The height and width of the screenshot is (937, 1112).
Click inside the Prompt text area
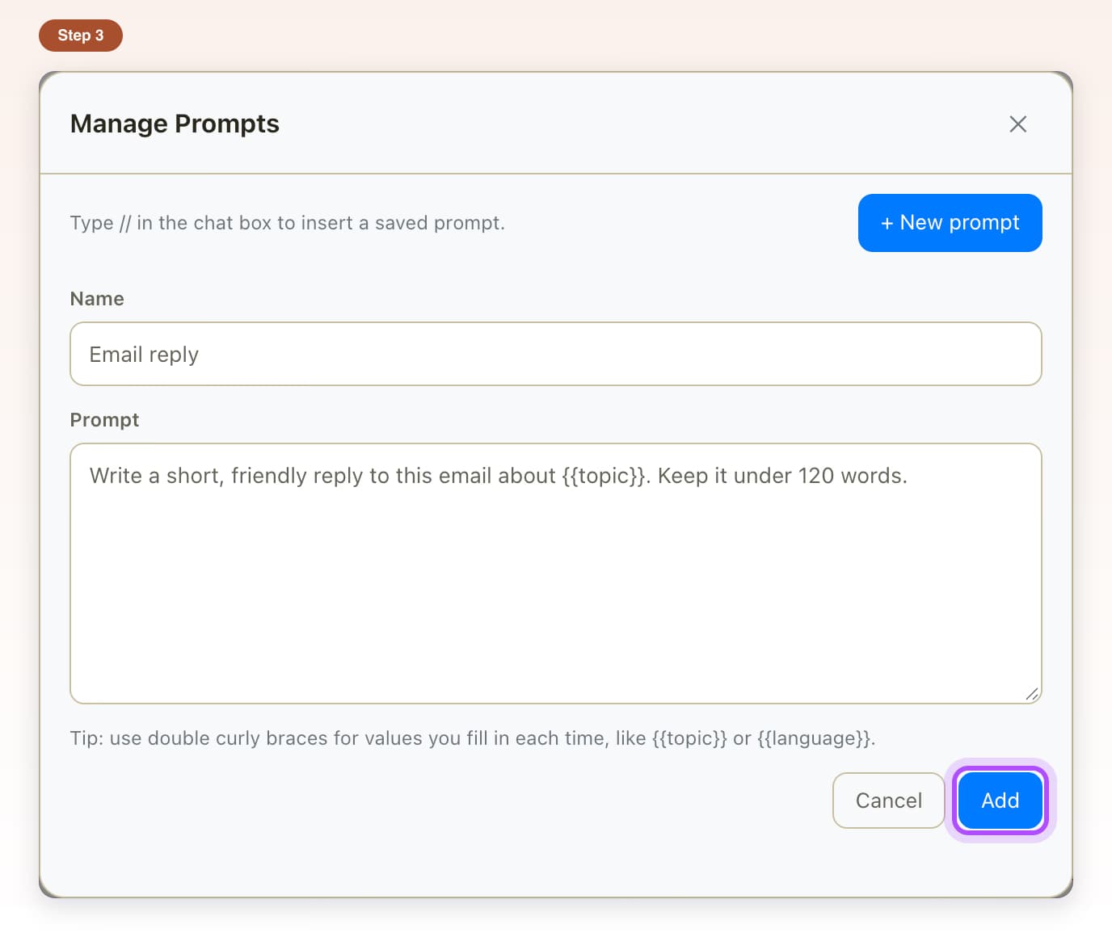555,574
